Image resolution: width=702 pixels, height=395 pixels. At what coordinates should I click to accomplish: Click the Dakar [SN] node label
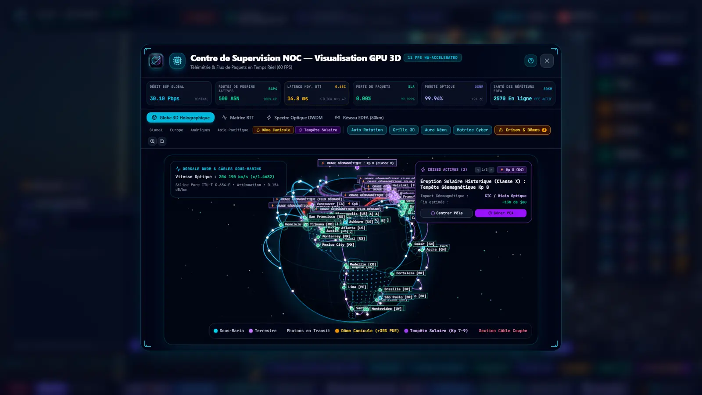(424, 244)
